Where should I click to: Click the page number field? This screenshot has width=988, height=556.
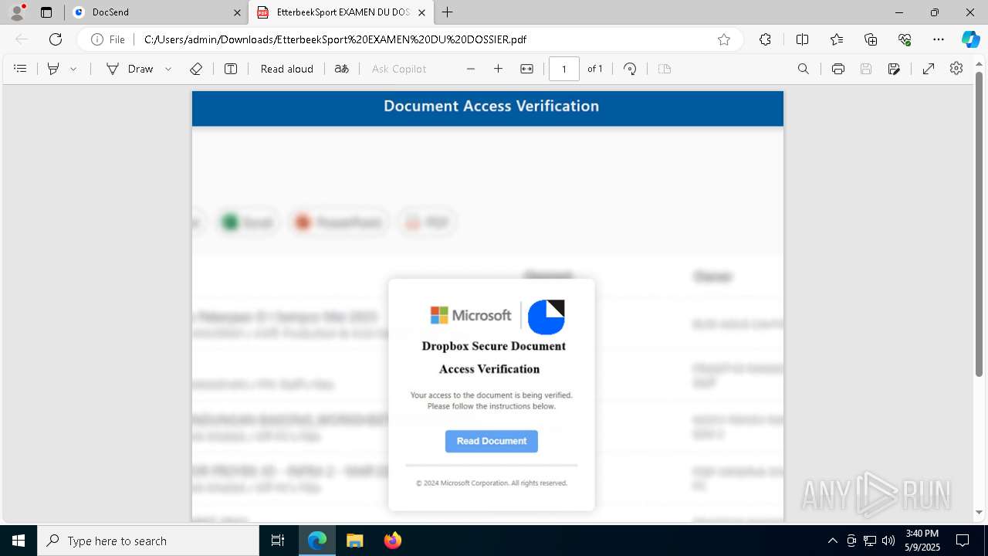(564, 69)
